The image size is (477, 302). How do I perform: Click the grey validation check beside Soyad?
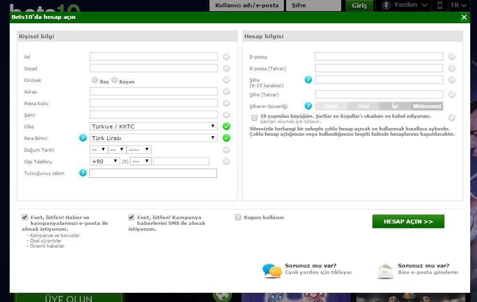tap(226, 68)
